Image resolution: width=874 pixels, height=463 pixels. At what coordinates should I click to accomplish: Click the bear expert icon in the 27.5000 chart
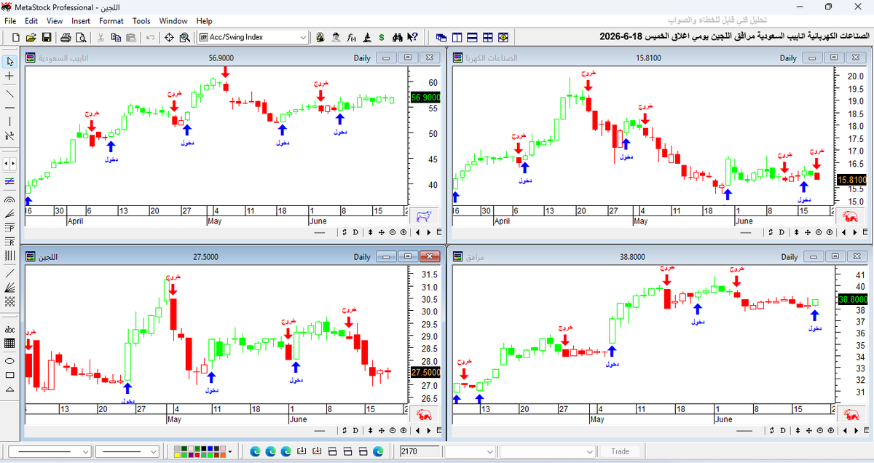pos(423,415)
